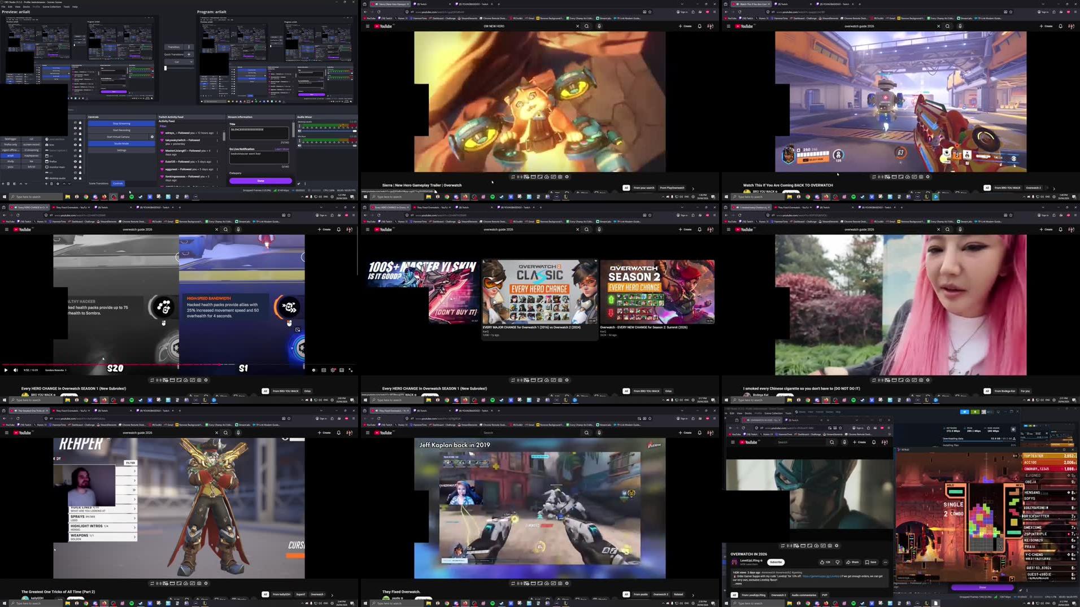Viewport: 1080px width, 607px height.
Task: Open the OBS Tools menu
Action: pos(67,7)
